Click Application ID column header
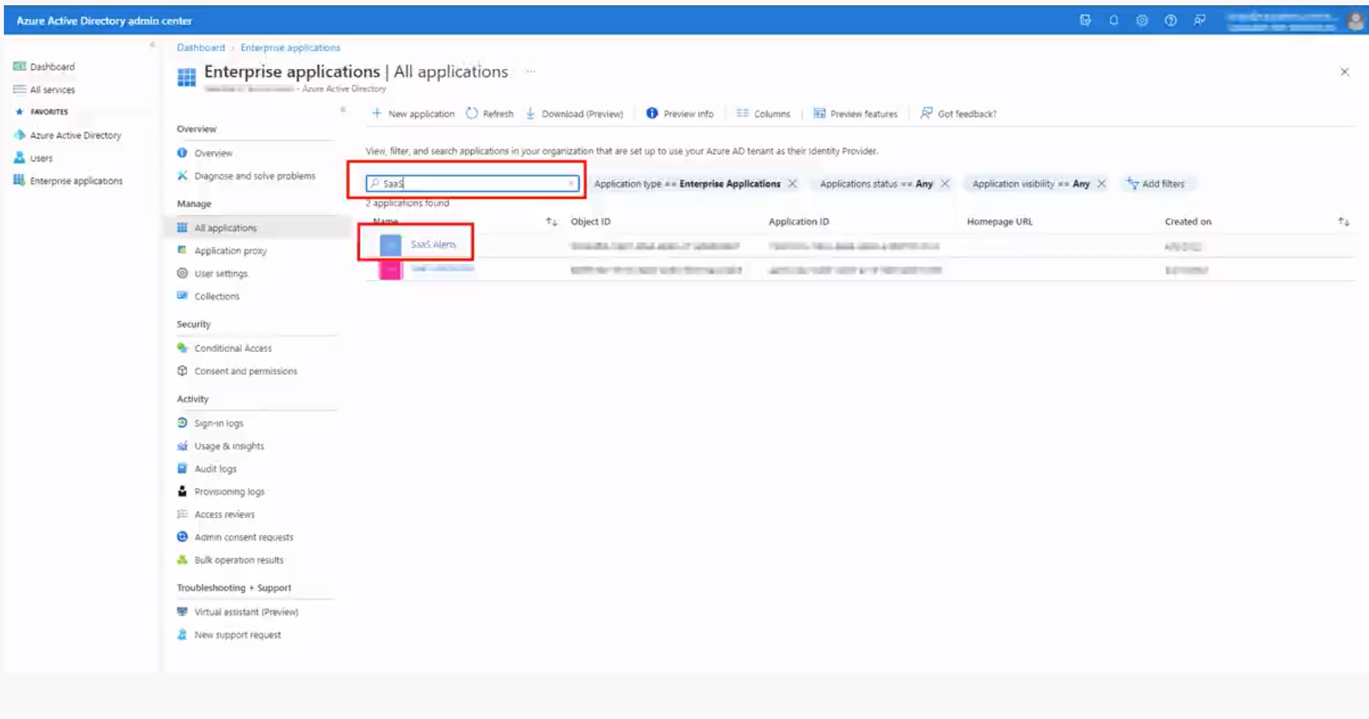 point(799,222)
